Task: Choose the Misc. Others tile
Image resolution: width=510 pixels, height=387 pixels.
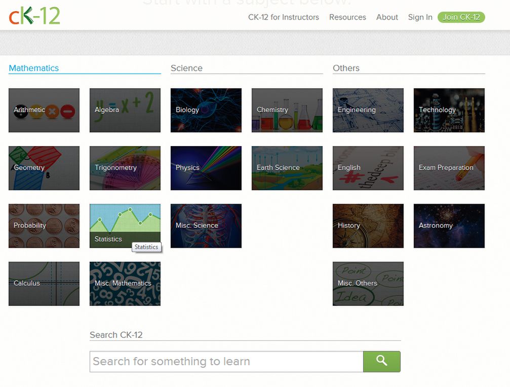Action: (368, 284)
